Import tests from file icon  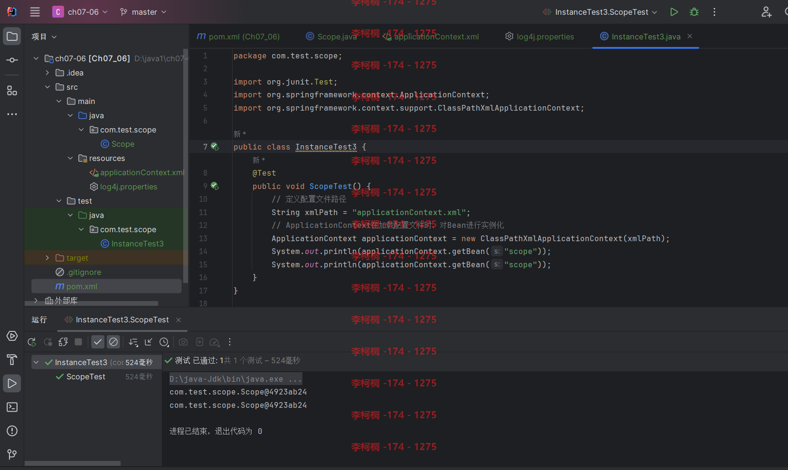click(x=199, y=342)
